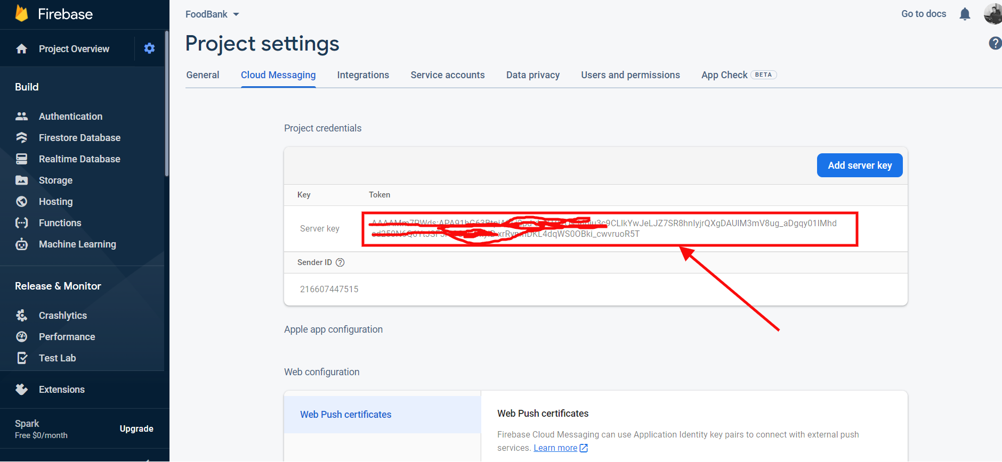Click the Server key label
Screen dimensions: 1002x462
tap(319, 228)
